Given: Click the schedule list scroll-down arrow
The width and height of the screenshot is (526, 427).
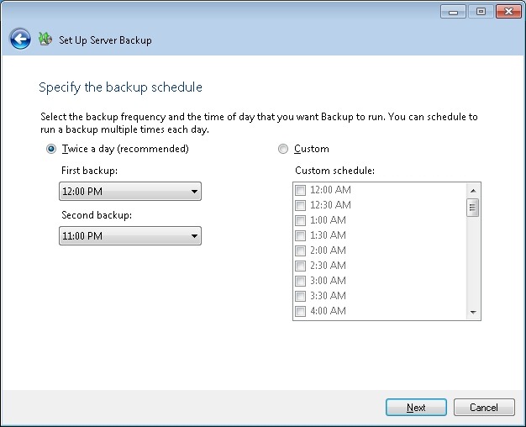Looking at the screenshot, I should coord(473,313).
